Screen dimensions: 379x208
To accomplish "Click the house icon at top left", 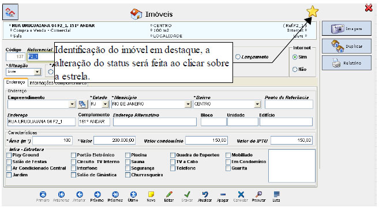I will tap(10, 12).
